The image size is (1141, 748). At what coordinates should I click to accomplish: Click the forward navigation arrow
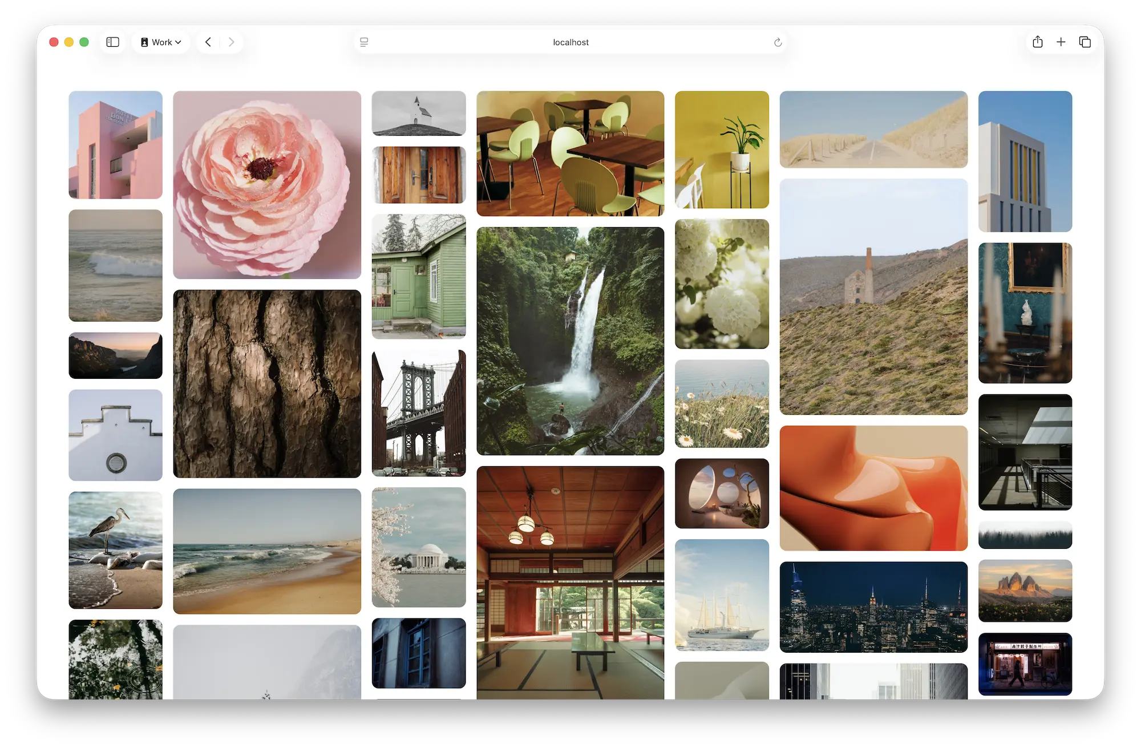tap(231, 42)
